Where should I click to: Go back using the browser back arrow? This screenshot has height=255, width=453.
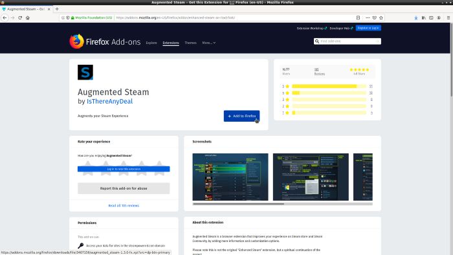click(5, 17)
